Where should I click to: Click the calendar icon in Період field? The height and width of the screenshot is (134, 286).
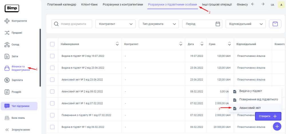(218, 24)
